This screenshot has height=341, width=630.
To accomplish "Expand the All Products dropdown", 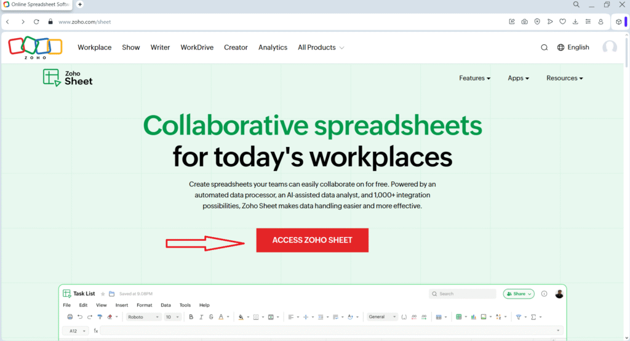I will coord(321,47).
